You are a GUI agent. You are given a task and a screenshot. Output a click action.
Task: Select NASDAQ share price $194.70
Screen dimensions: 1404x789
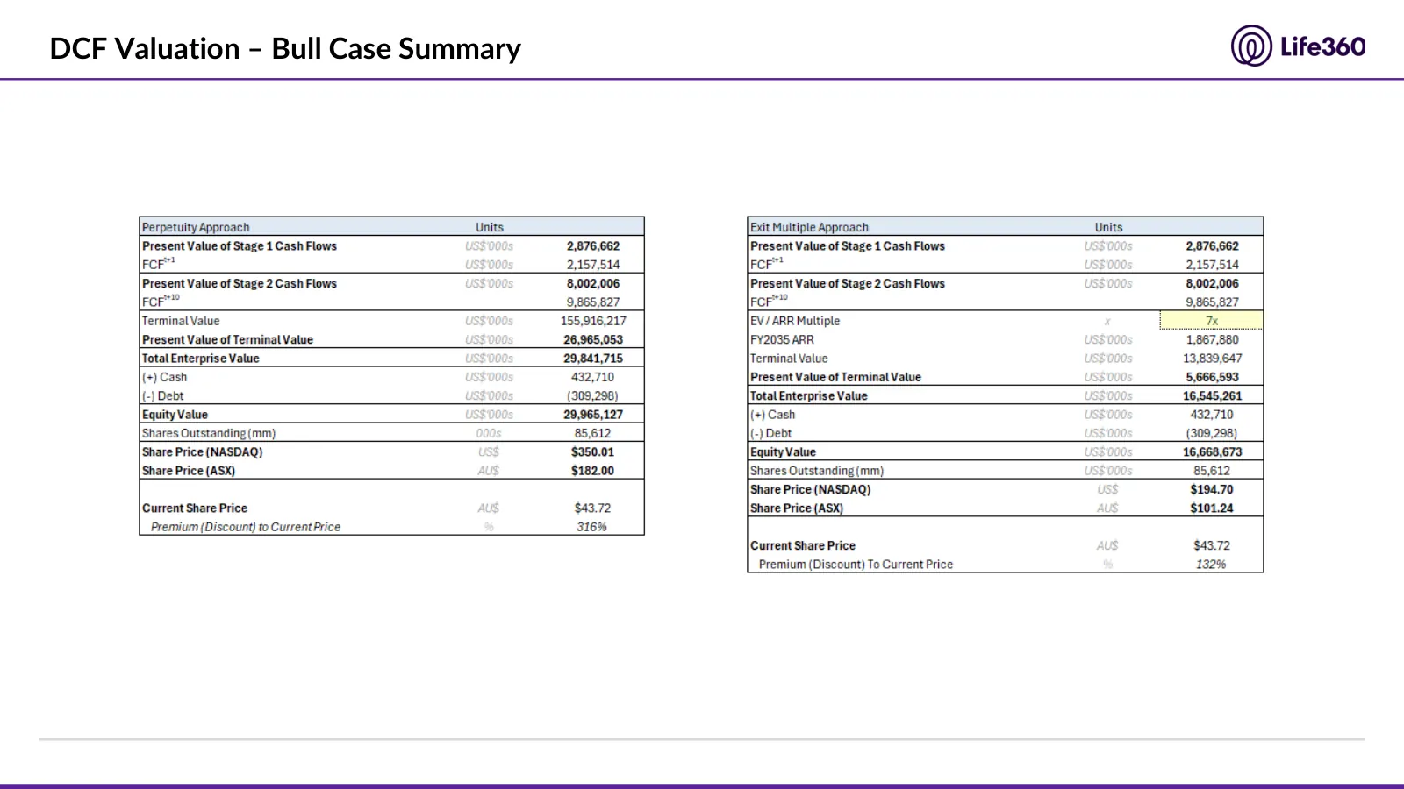tap(1212, 490)
